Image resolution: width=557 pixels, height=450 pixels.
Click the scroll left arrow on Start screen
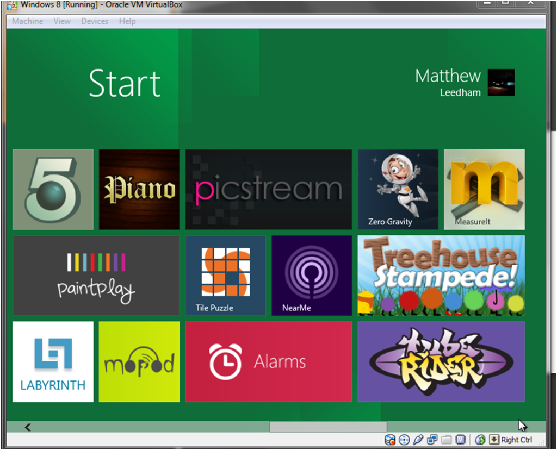[x=28, y=427]
